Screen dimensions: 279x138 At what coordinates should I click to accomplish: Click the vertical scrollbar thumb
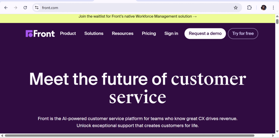point(277,21)
